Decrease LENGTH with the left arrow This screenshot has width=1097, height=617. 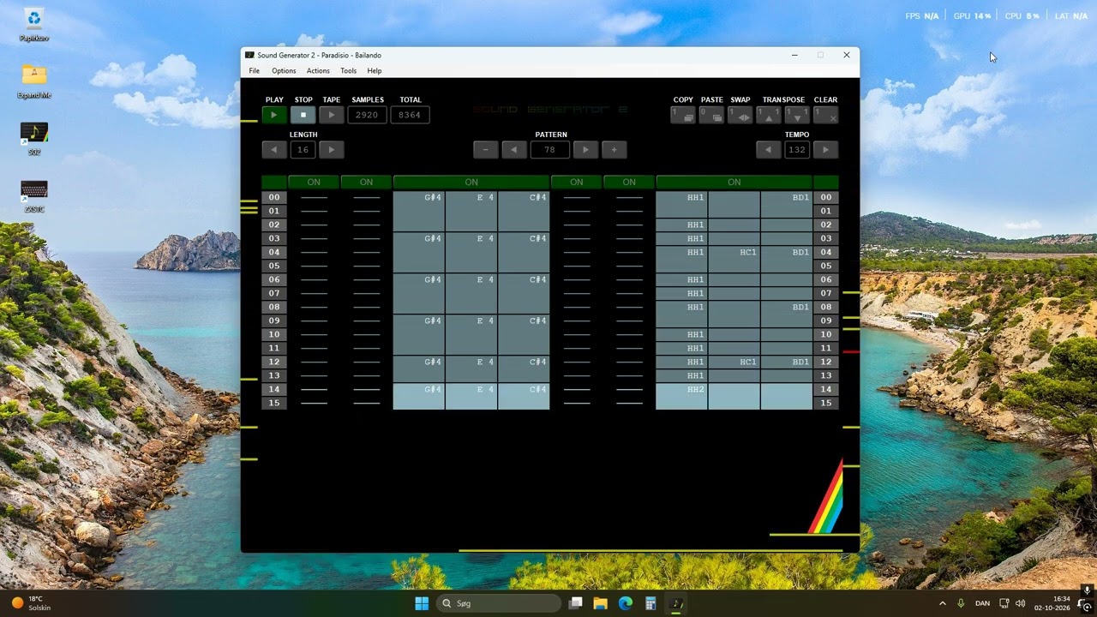point(274,150)
